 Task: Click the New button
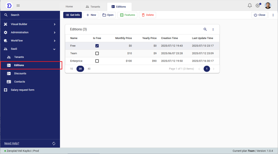(x=91, y=15)
